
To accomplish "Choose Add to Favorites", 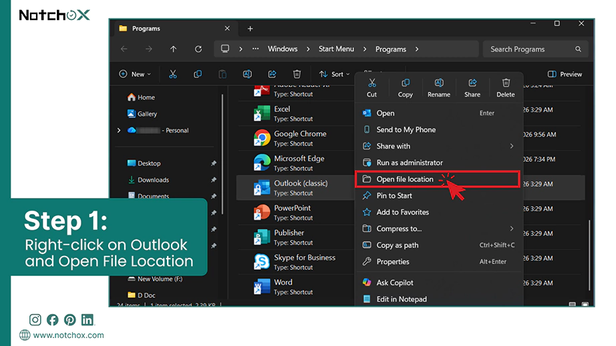I will pos(439,212).
